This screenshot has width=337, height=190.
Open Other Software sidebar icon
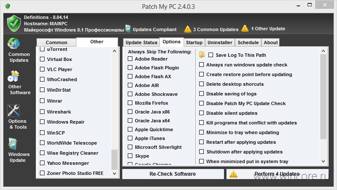tap(13, 77)
